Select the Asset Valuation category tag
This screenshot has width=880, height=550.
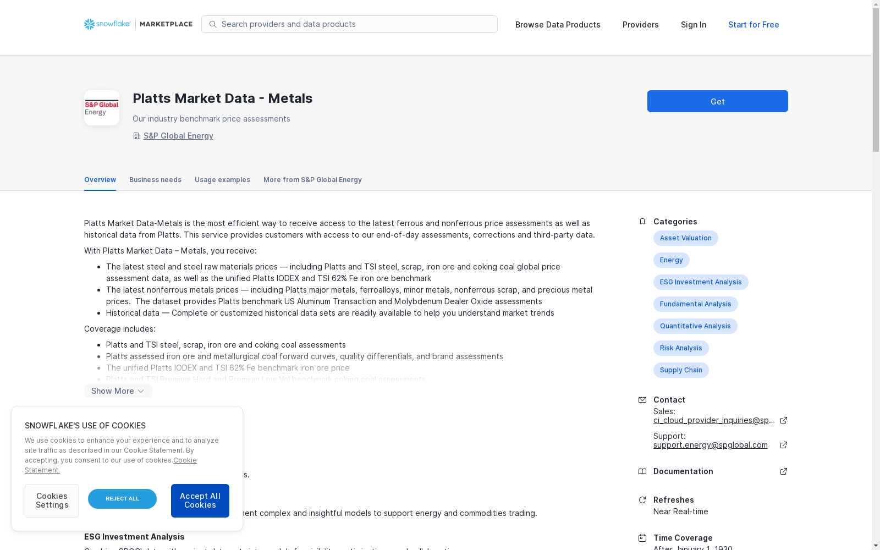(x=686, y=238)
